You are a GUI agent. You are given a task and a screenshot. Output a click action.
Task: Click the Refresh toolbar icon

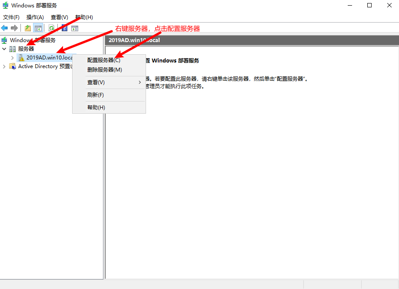(x=51, y=28)
